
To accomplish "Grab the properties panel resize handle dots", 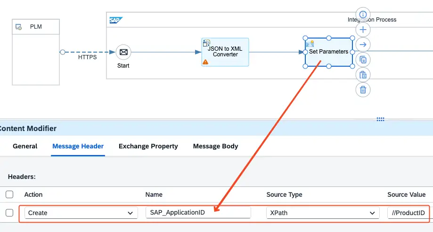I will pyautogui.click(x=381, y=119).
